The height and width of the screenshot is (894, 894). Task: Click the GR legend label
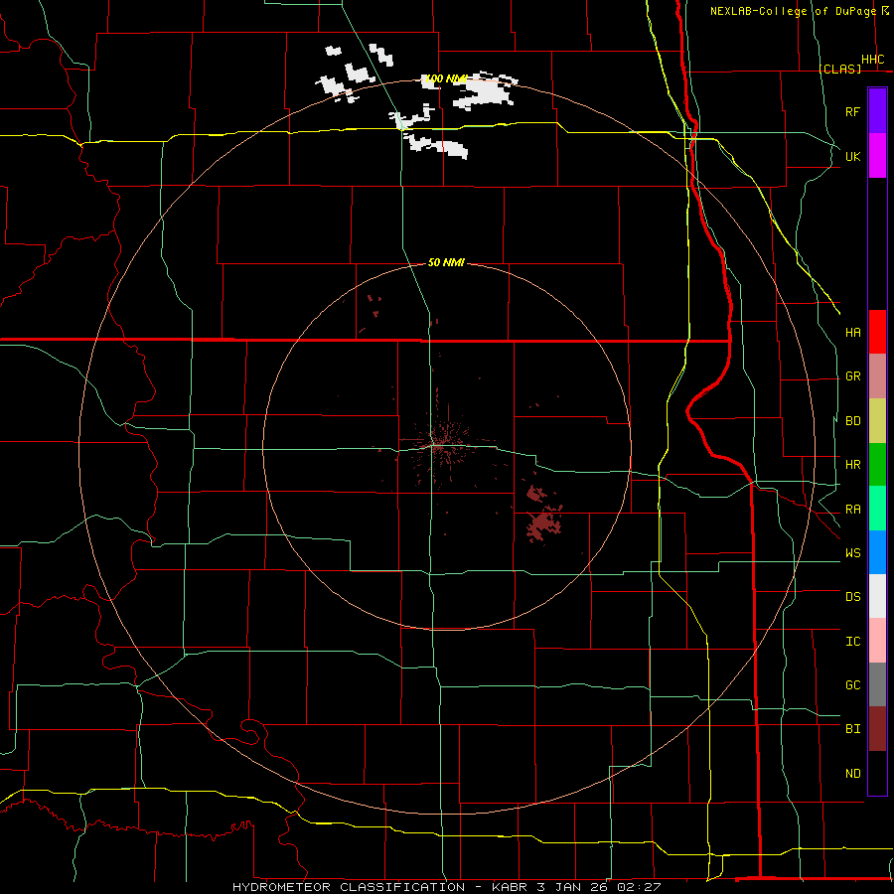click(x=852, y=376)
